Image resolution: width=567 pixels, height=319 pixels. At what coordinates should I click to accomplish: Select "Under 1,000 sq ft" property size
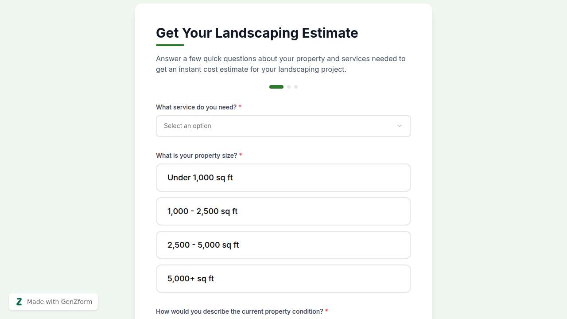click(283, 178)
